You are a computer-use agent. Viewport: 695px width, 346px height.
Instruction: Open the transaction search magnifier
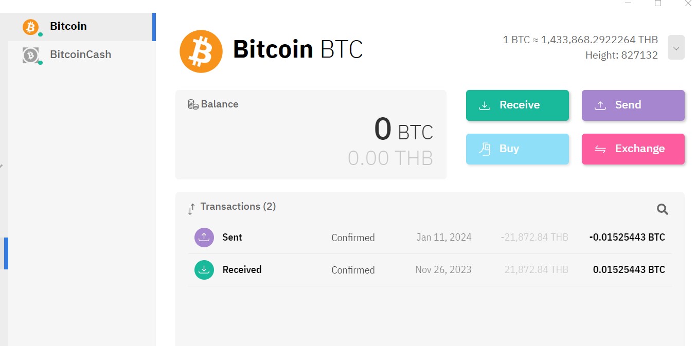(x=663, y=209)
